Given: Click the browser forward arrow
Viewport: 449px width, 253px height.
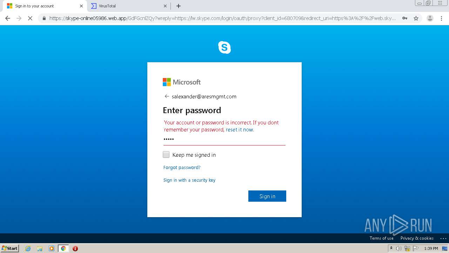Looking at the screenshot, I should pyautogui.click(x=19, y=18).
